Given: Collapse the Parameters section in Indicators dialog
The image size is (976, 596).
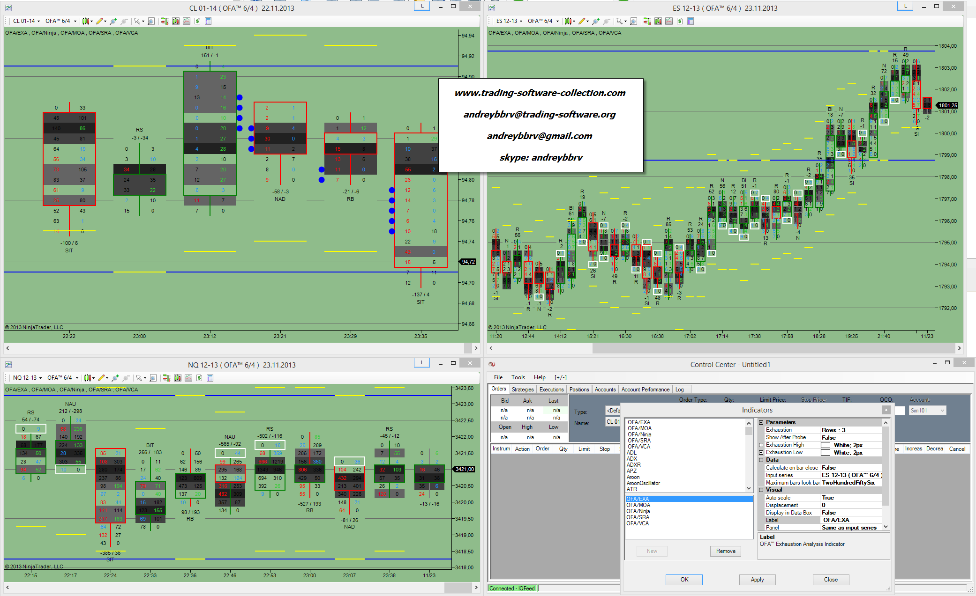Looking at the screenshot, I should pyautogui.click(x=761, y=422).
